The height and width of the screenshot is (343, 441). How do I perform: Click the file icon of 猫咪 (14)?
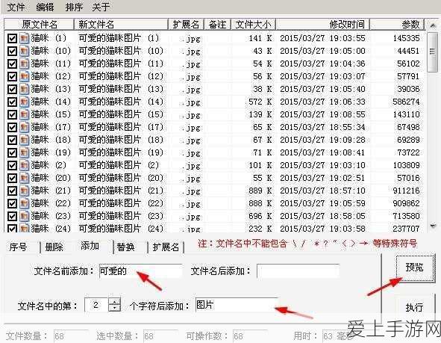pos(25,102)
